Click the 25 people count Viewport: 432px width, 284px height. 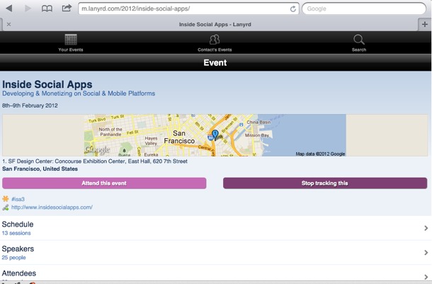tap(13, 258)
